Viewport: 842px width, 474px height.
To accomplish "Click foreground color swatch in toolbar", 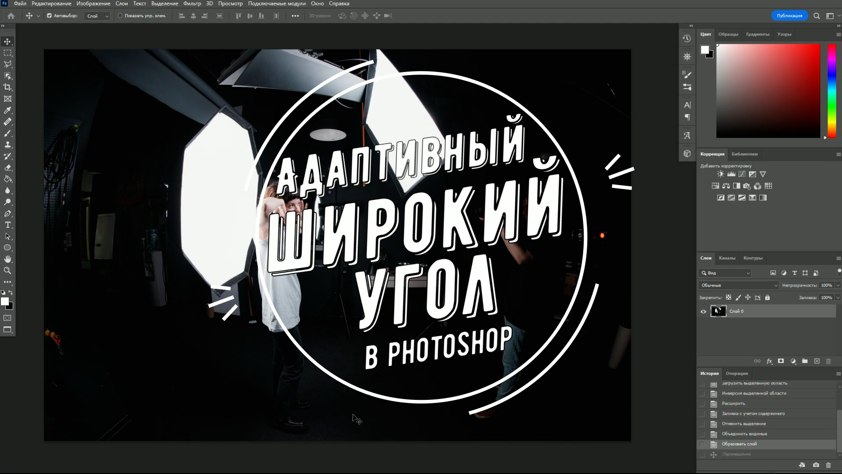I will tap(5, 302).
